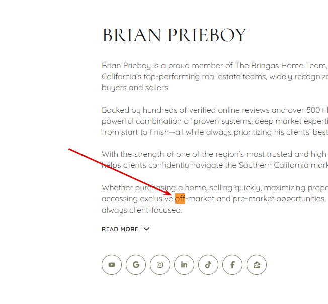Click the words "buyers and sellers."
This screenshot has height=304, width=328.
135,88
